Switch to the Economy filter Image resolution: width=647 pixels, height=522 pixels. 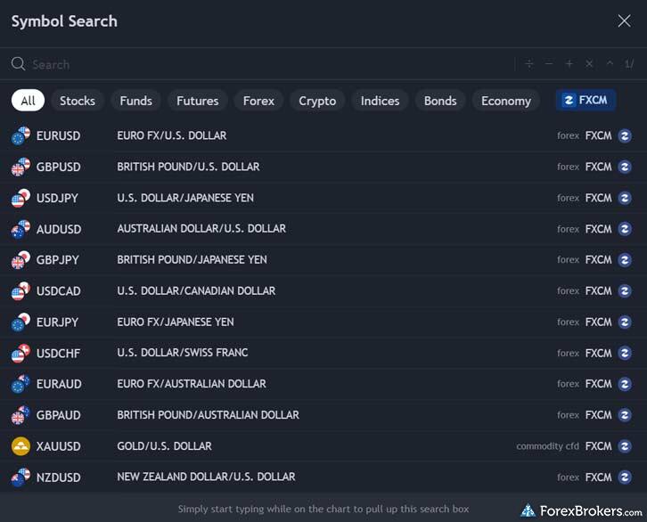(x=506, y=101)
